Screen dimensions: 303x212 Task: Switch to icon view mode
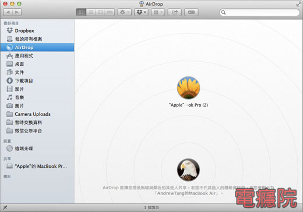click(x=81, y=12)
